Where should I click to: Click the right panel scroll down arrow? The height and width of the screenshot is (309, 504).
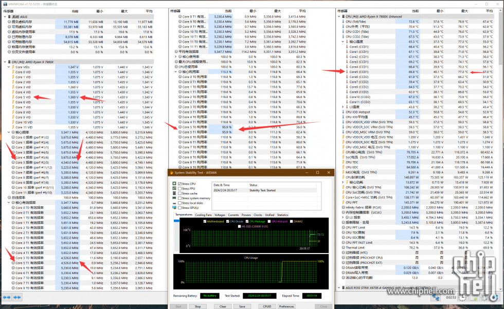coord(501,288)
